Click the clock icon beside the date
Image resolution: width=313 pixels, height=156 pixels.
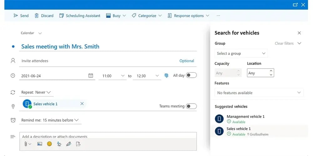coord(13,76)
